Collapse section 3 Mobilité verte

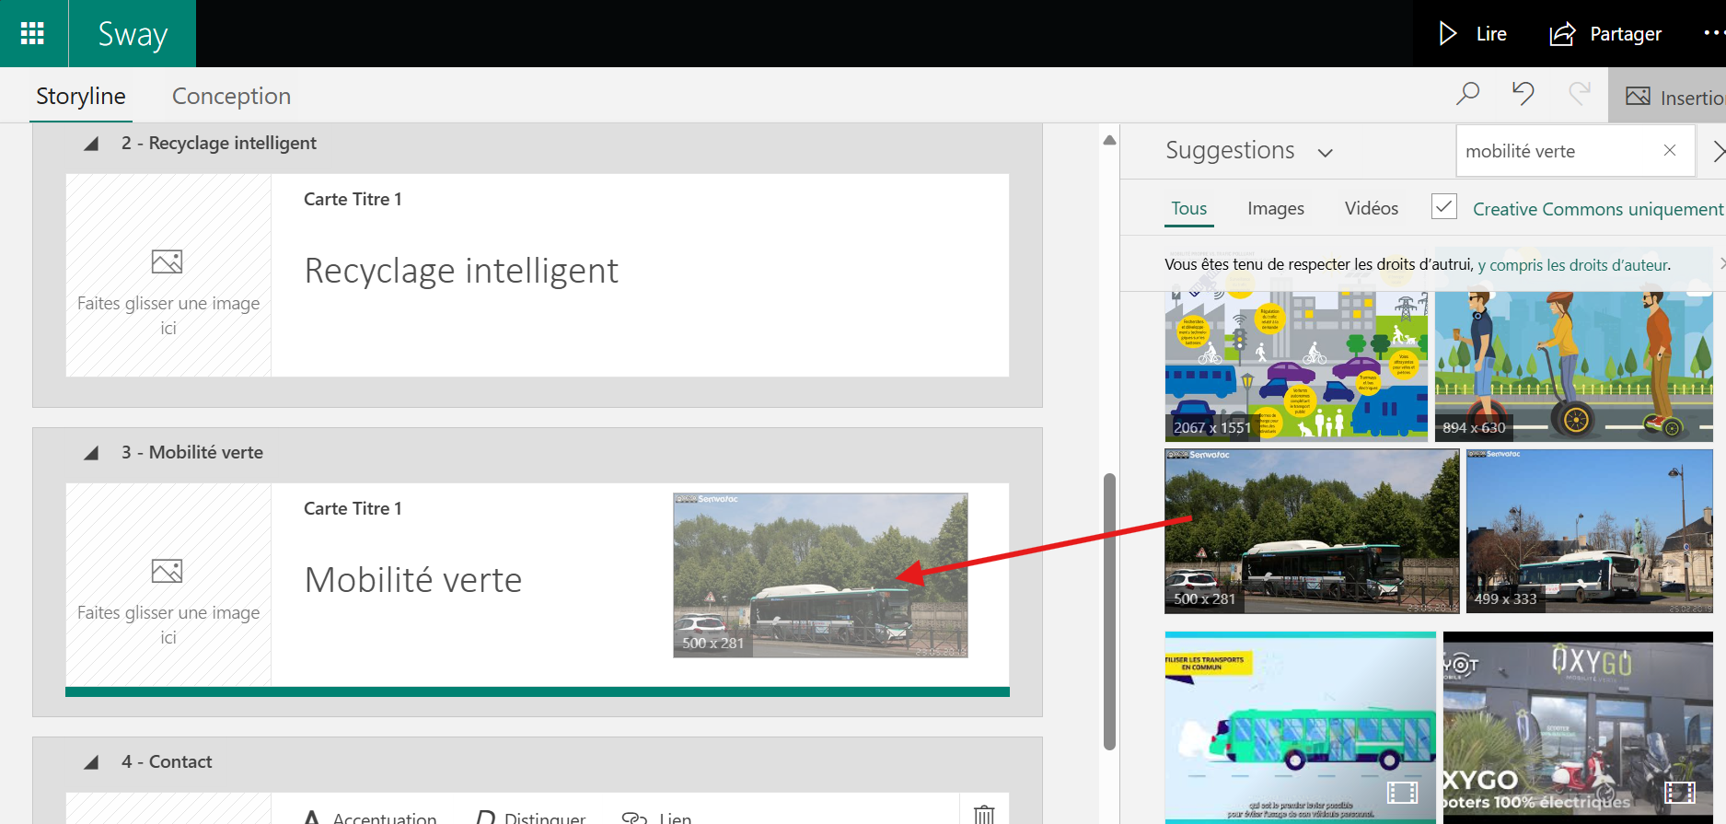click(x=91, y=453)
